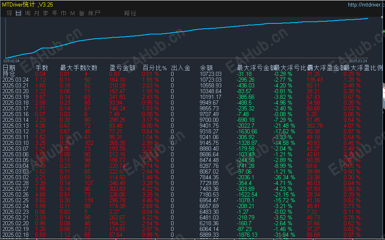Click the profit amount 298.25
The height and width of the screenshot is (240, 385).
pyautogui.click(x=117, y=120)
